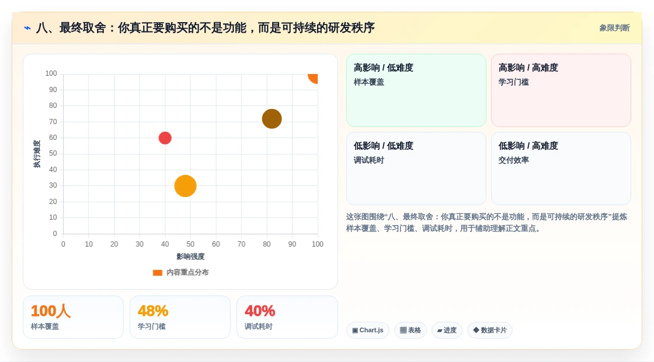Viewport: 654px width, 362px height.
Task: Click the 象限判断 label in the header
Action: tap(614, 28)
